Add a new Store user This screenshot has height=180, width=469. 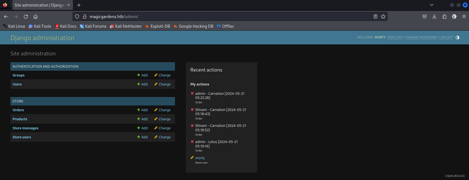click(142, 137)
